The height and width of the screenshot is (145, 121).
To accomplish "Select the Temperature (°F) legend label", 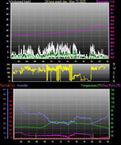I will [x=91, y=85].
